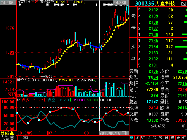Click the 总额 17147 value

pos(152,102)
